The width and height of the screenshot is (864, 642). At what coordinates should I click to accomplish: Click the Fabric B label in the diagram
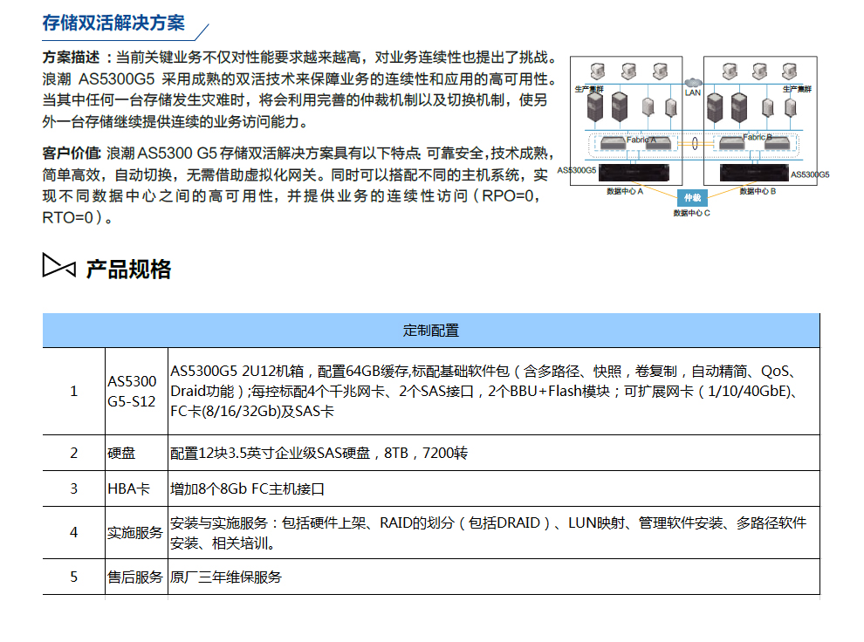(758, 137)
